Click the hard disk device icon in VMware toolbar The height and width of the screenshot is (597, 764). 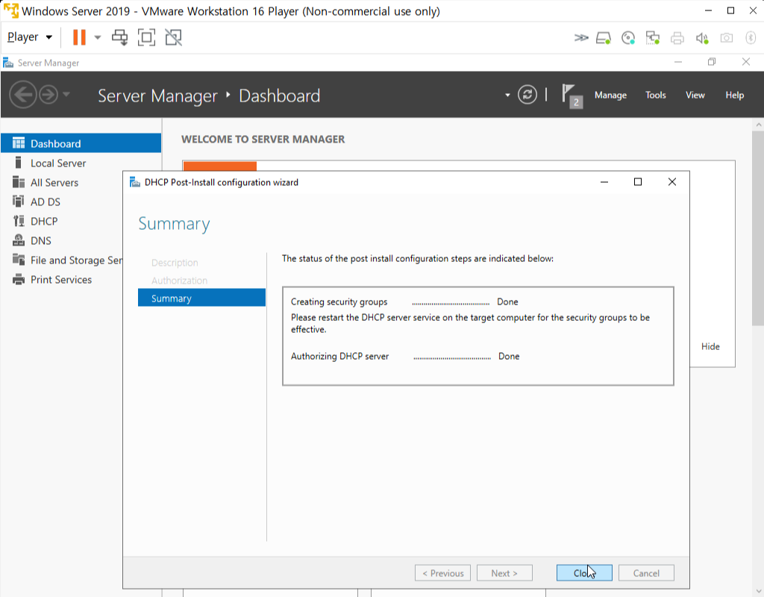point(604,38)
